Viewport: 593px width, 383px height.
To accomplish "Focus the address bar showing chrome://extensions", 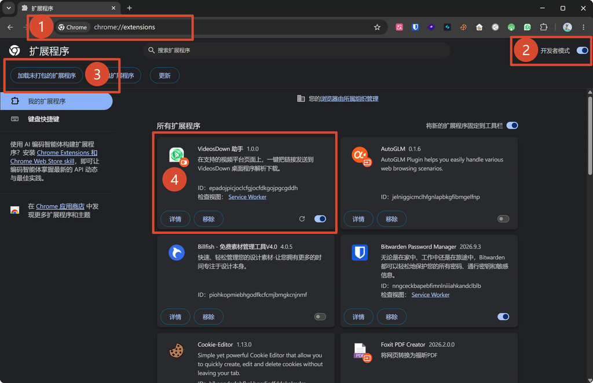I will pos(221,27).
